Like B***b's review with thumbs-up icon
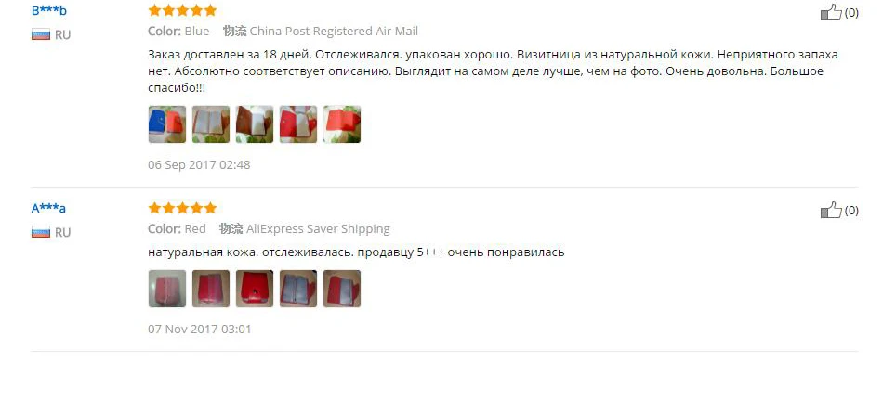 click(831, 12)
